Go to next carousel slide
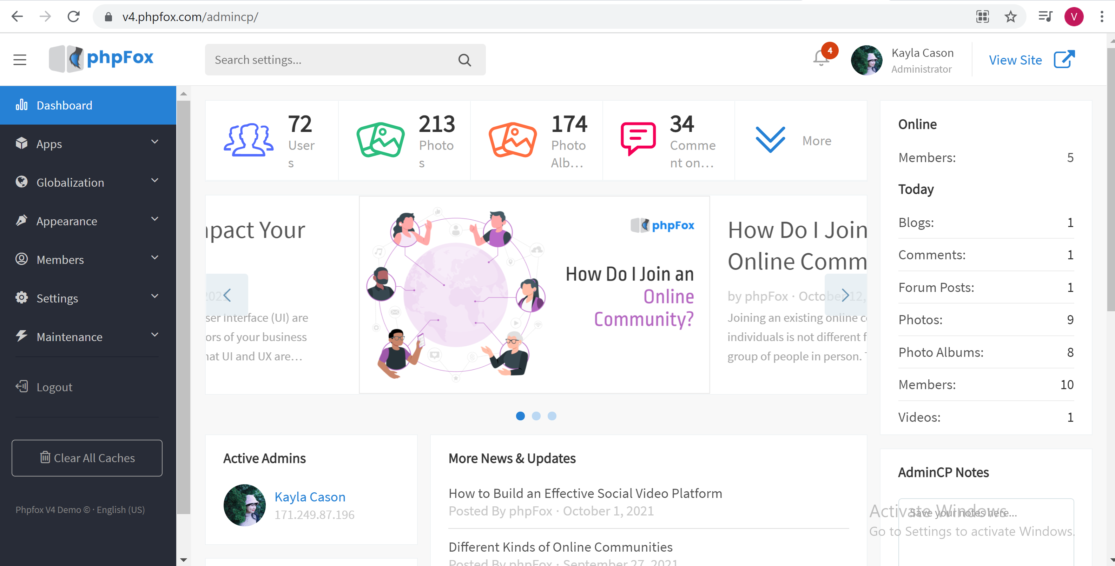Screen dimensions: 1115x566 (845, 295)
